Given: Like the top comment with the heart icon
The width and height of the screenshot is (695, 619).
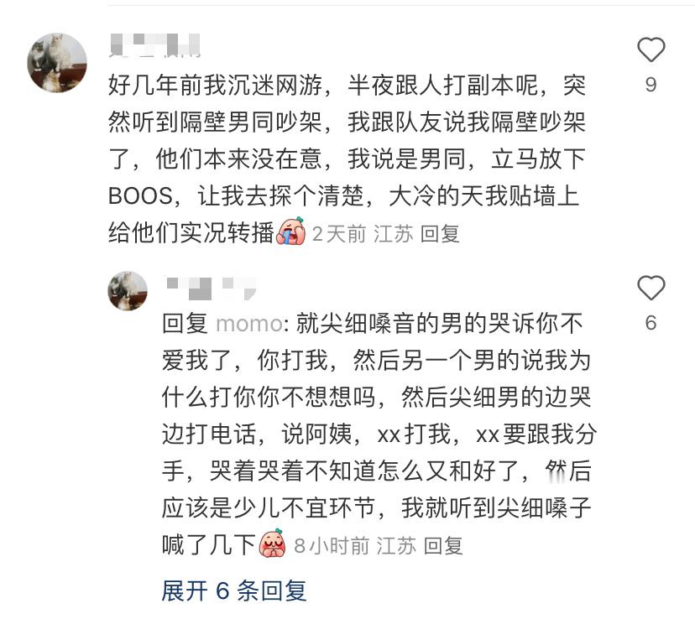Looking at the screenshot, I should pyautogui.click(x=651, y=49).
